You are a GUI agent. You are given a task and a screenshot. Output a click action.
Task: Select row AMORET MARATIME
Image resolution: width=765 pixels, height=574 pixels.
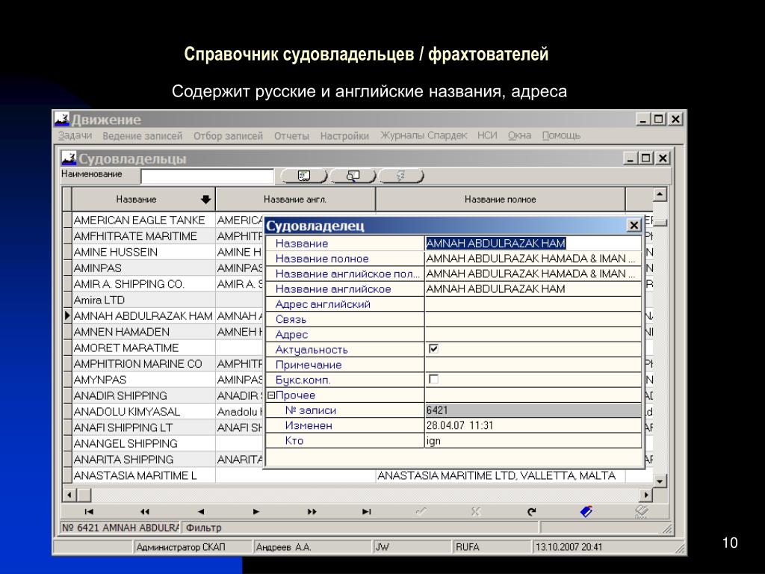click(x=143, y=348)
